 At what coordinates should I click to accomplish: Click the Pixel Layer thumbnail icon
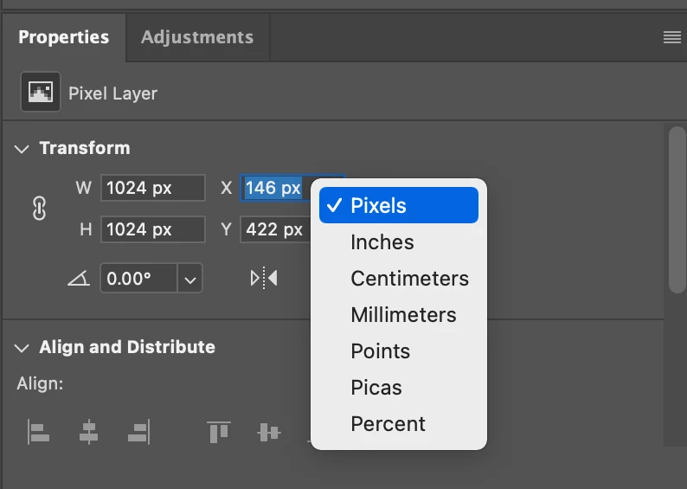tap(41, 92)
